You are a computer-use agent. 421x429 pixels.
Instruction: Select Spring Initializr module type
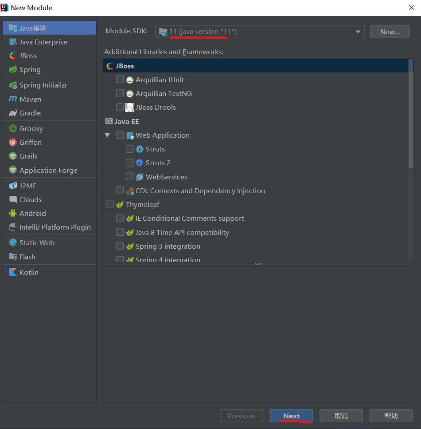click(50, 85)
